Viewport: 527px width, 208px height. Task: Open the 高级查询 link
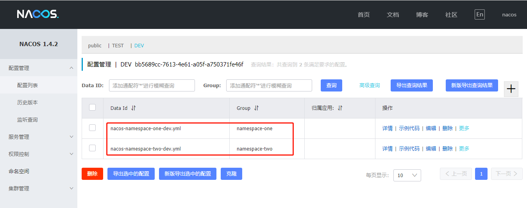(370, 85)
